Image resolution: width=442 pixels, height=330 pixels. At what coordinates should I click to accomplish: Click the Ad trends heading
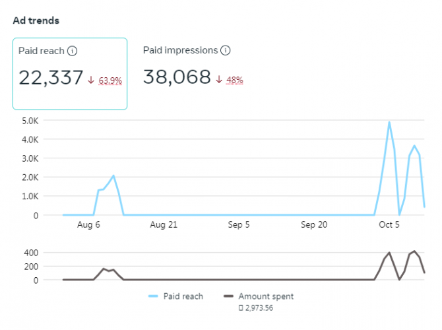[x=36, y=20]
